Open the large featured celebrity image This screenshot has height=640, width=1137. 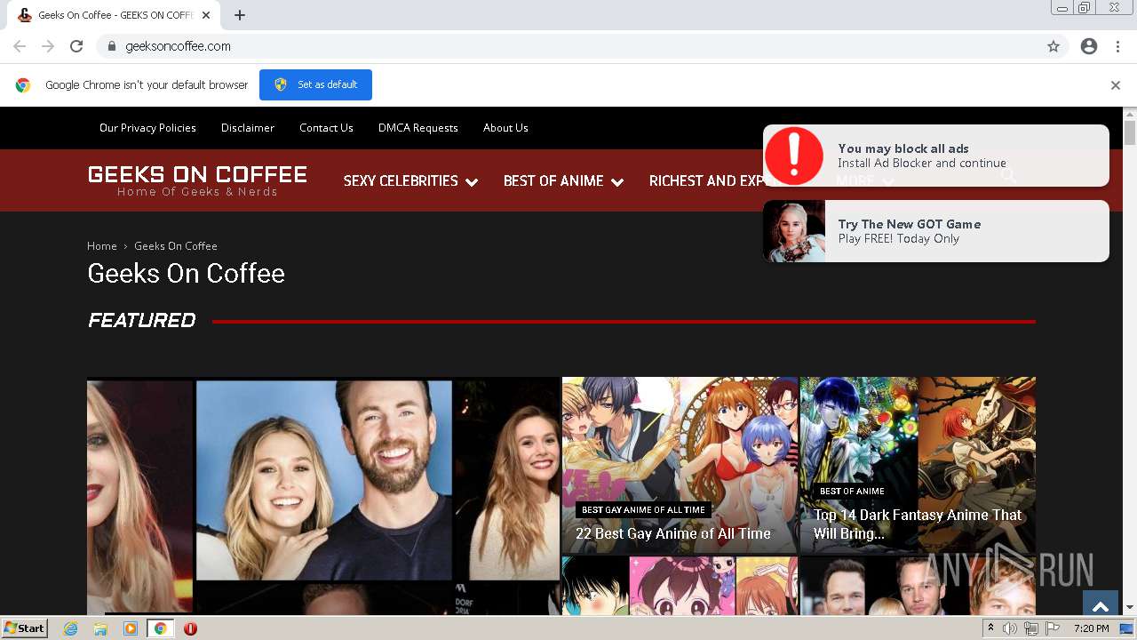(323, 496)
